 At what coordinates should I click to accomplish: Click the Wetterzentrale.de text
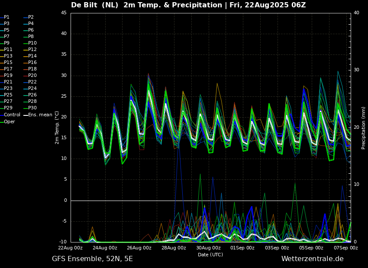(x=313, y=259)
